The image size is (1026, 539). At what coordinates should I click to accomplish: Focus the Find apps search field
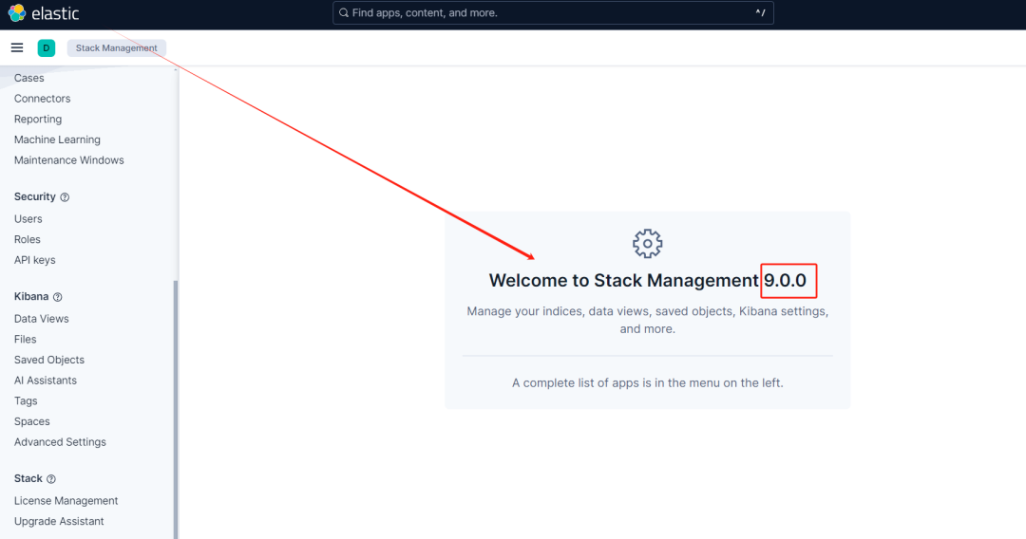point(553,13)
